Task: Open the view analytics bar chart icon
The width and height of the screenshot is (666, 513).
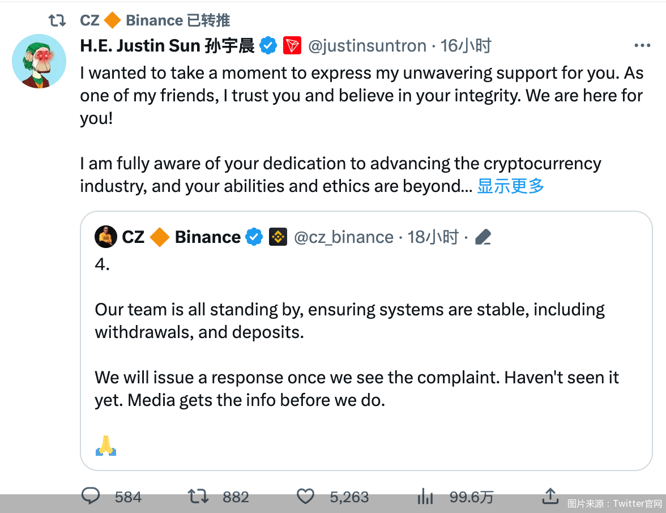Action: (425, 497)
